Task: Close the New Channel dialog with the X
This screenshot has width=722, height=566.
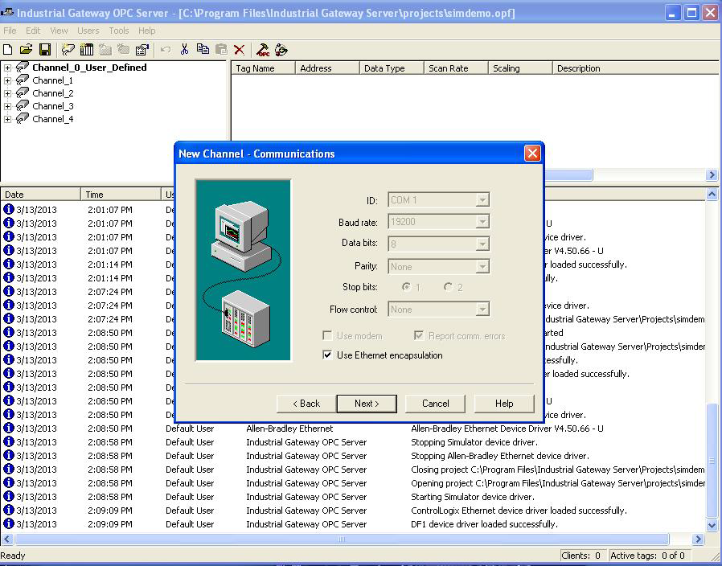Action: [x=532, y=154]
